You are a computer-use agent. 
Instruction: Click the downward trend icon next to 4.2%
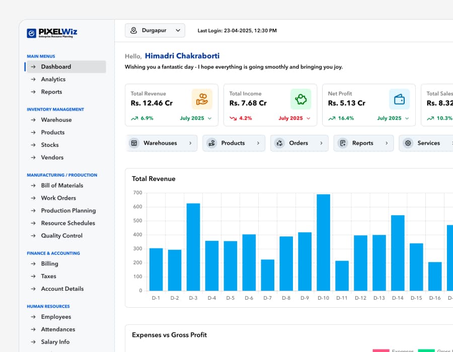coord(233,118)
